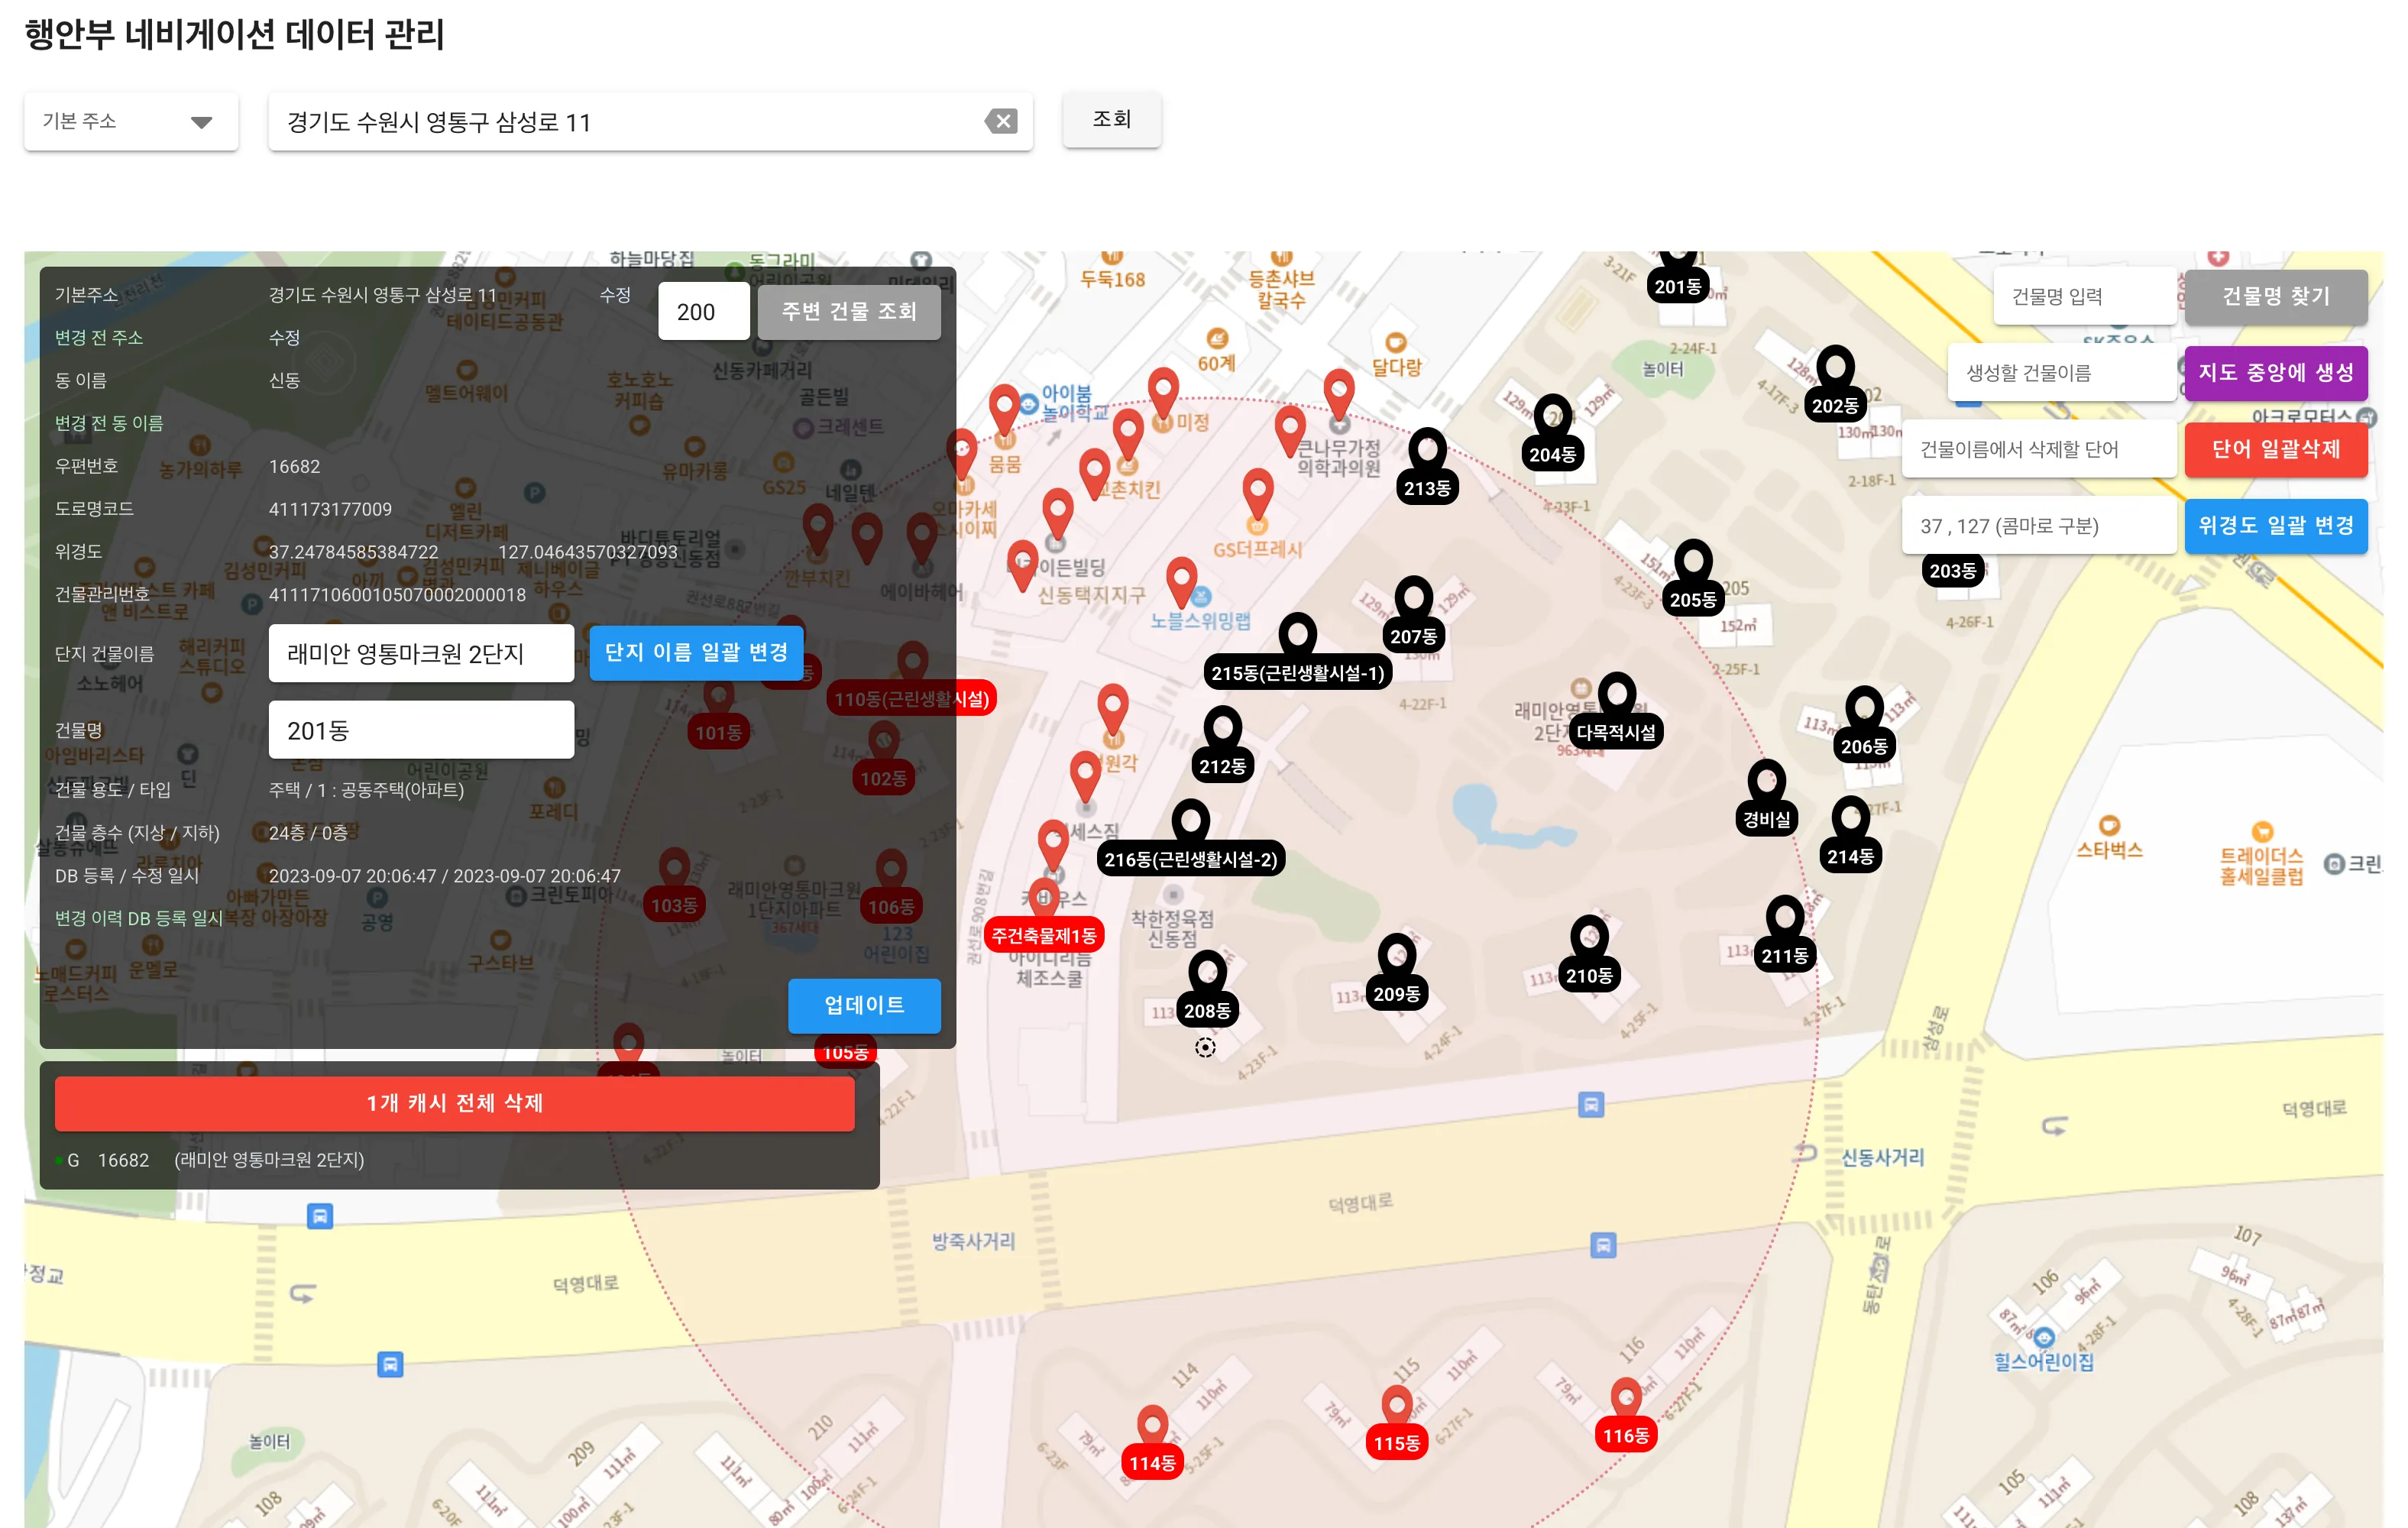Click 1개 캐시 전체 삭제 button

point(455,1103)
